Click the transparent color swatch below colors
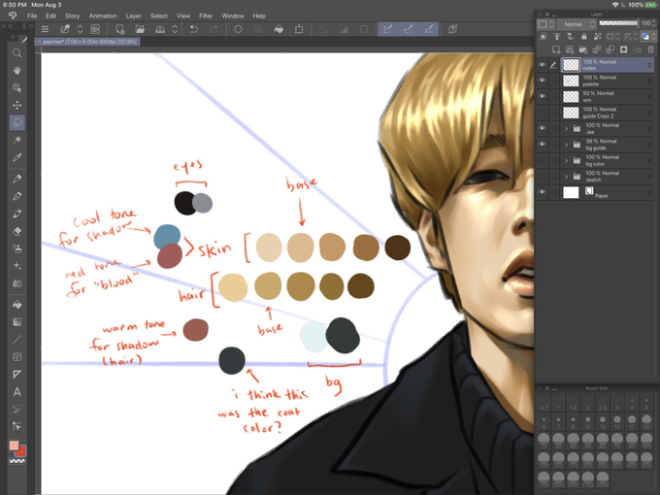 tap(17, 461)
